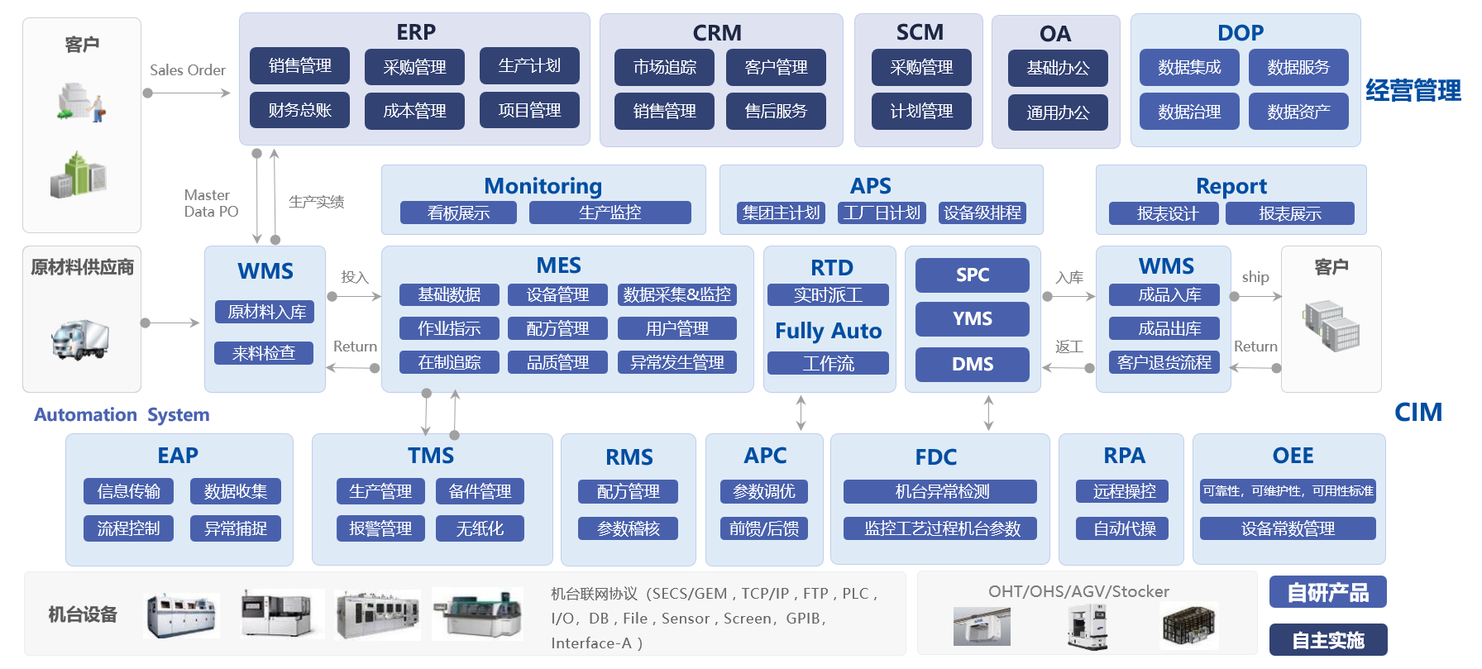The width and height of the screenshot is (1482, 669).
Task: Select the dark Stocker rack image
Action: 1189,625
